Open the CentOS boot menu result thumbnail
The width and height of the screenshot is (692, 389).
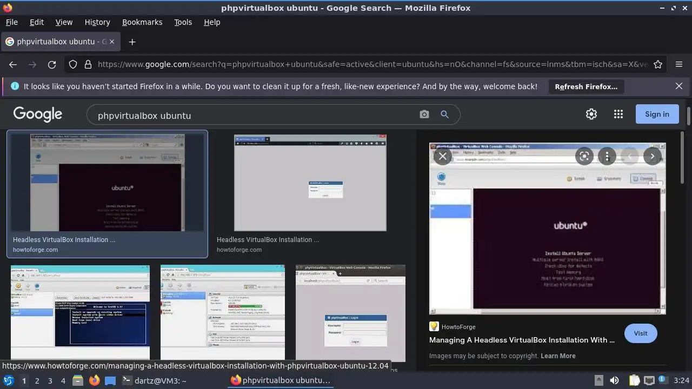tap(80, 312)
